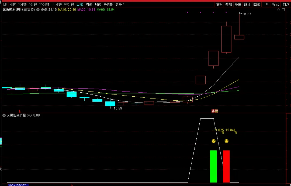Open the 统计 statistics tool
This screenshot has height=186, width=291.
pos(247,4)
